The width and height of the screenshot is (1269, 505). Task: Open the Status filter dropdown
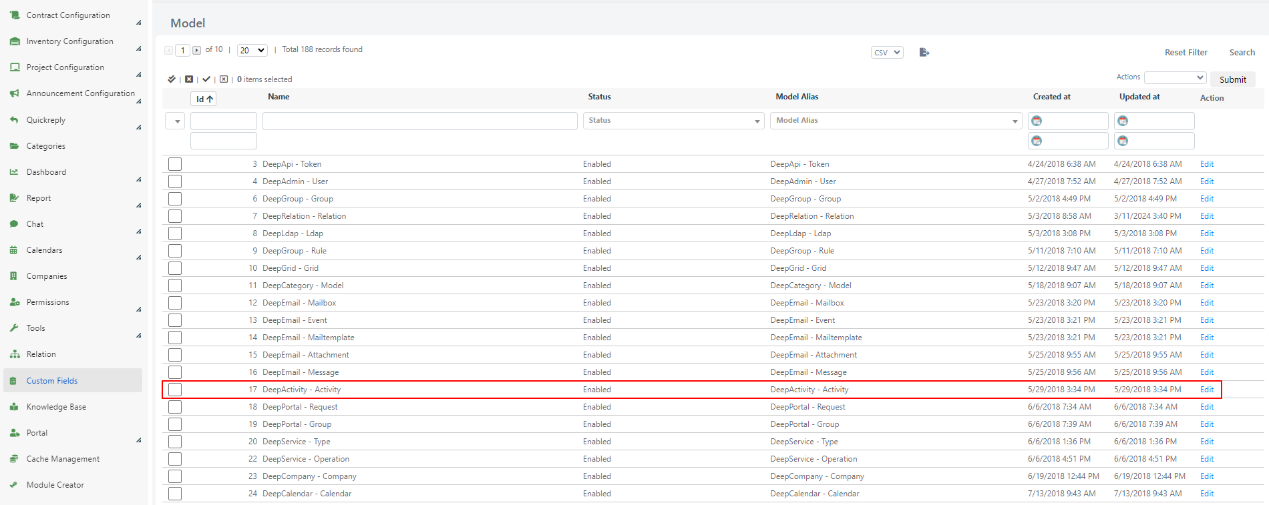coord(674,121)
